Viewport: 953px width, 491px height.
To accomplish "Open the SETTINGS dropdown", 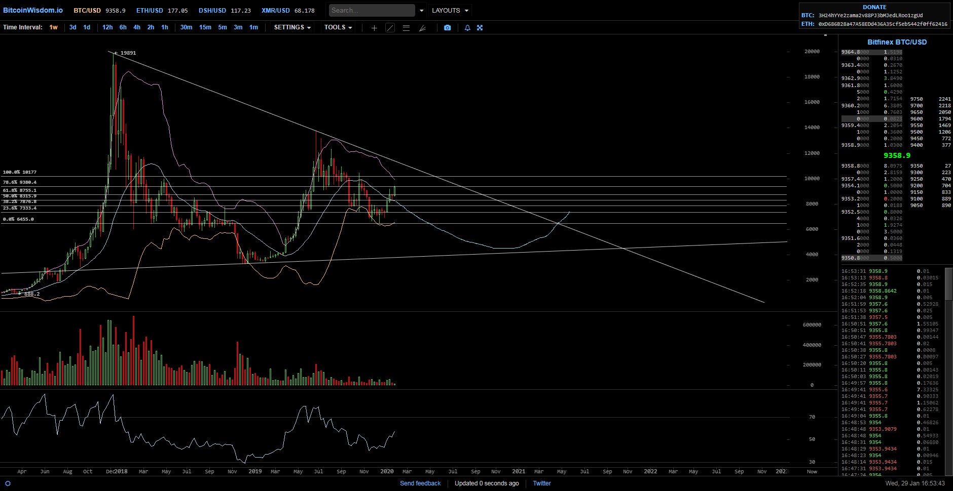I will click(292, 27).
